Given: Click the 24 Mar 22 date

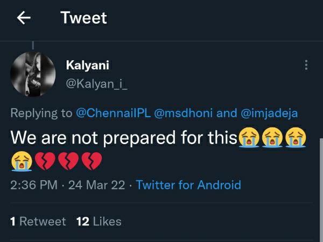Looking at the screenshot, I should [96, 185].
